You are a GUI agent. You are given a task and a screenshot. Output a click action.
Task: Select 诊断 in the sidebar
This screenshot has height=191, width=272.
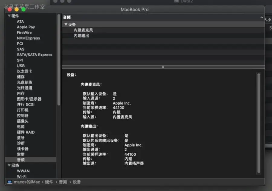point(21,143)
